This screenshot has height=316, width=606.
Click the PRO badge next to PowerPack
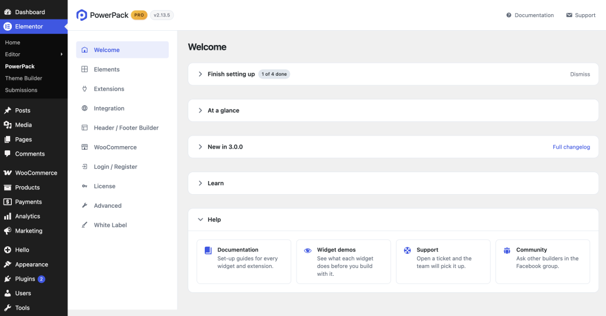(139, 15)
